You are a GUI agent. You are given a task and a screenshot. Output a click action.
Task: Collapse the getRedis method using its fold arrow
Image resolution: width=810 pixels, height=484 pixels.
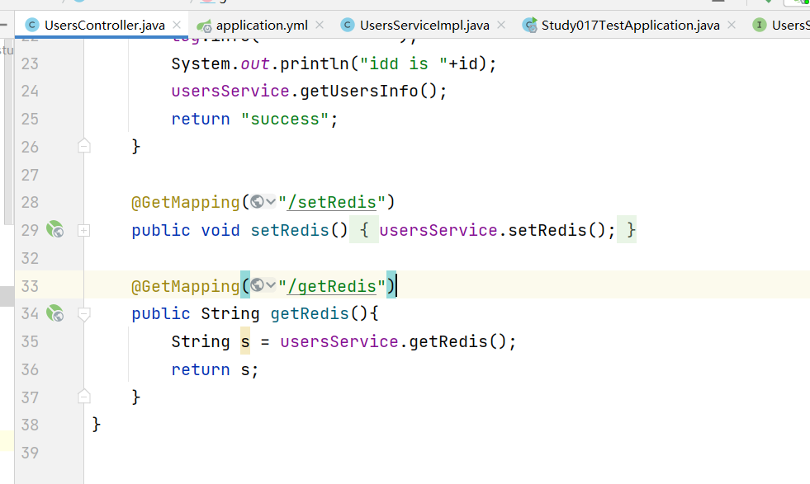(x=83, y=314)
